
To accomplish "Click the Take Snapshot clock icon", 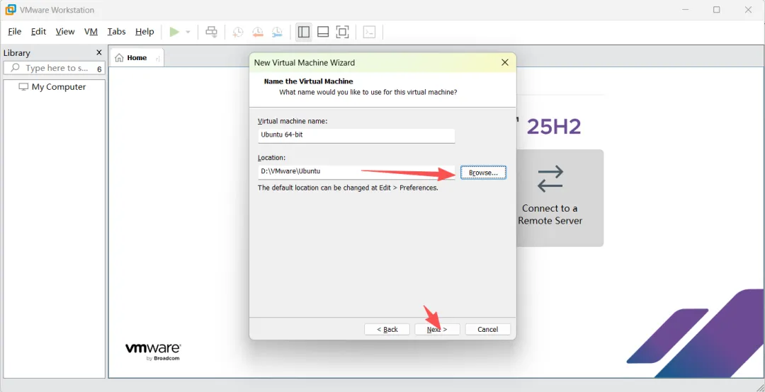I will (x=237, y=32).
